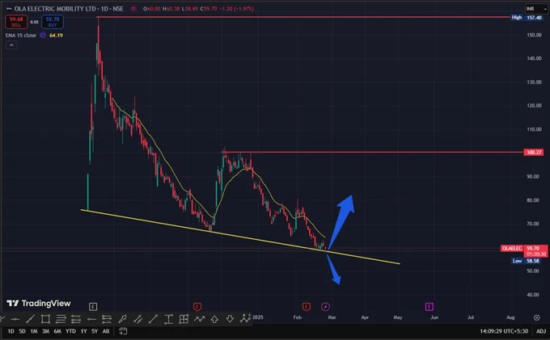Click the EMA indicator settings icon
This screenshot has width=550, height=340.
pyautogui.click(x=43, y=36)
